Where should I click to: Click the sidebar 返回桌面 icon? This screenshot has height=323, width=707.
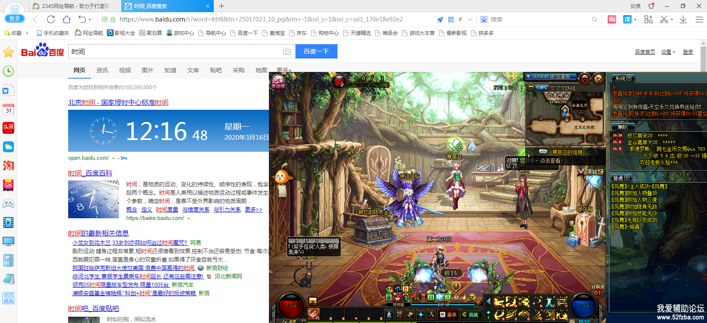pyautogui.click(x=8, y=298)
